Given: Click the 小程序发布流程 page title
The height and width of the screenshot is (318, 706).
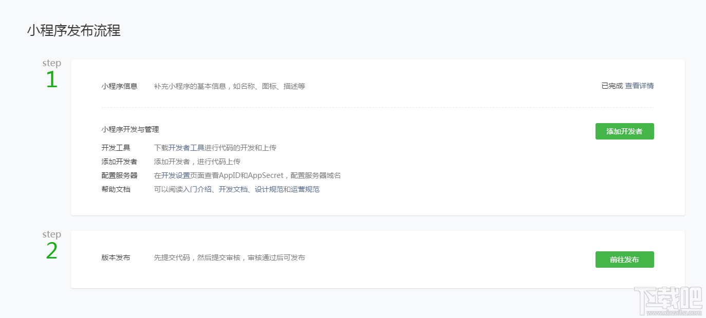Looking at the screenshot, I should (74, 31).
